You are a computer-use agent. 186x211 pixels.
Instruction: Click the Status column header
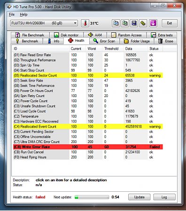(155, 49)
